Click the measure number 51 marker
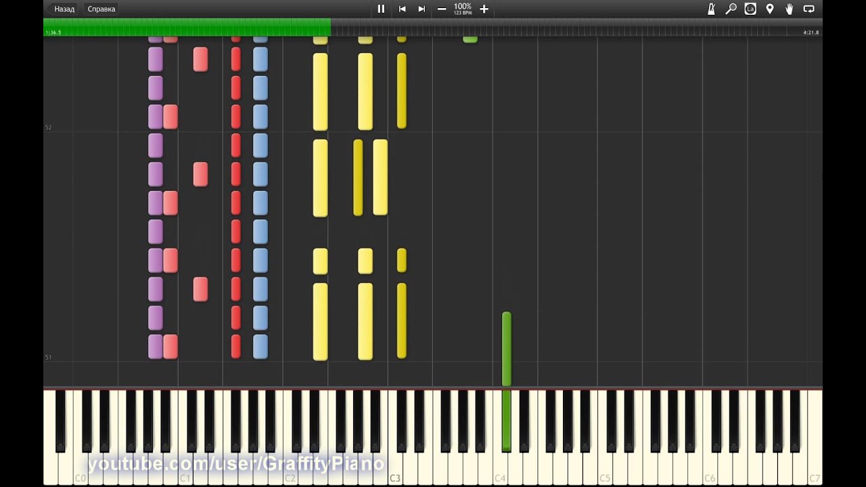This screenshot has height=487, width=866. pyautogui.click(x=48, y=357)
